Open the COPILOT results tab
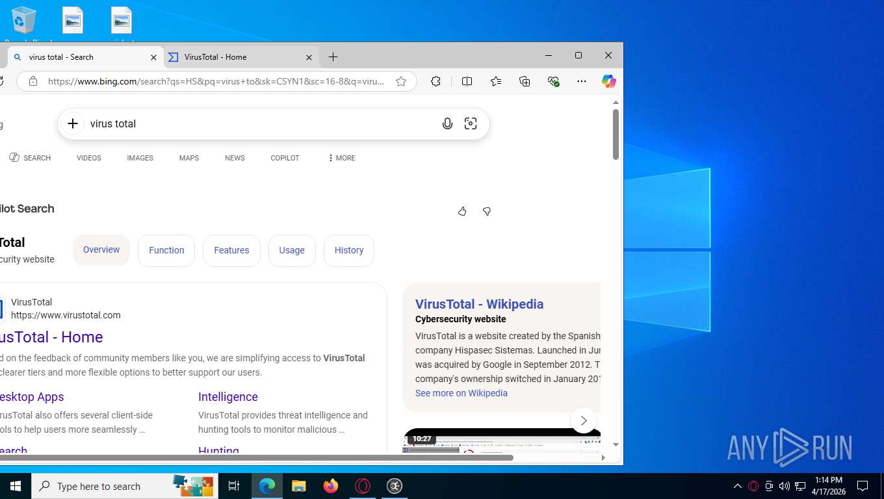 click(285, 158)
